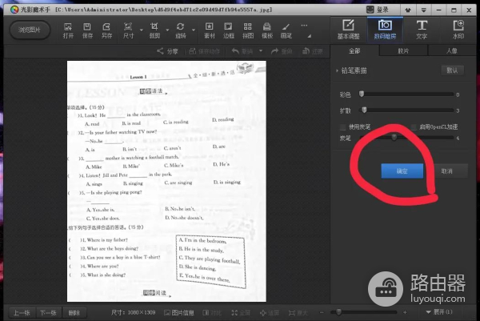480x321 pixels.
Task: Collapse the 铅笔素描 section triangle
Action: click(x=337, y=70)
